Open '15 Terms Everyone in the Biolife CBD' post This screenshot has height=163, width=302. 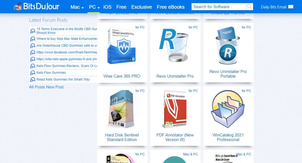pos(67,31)
